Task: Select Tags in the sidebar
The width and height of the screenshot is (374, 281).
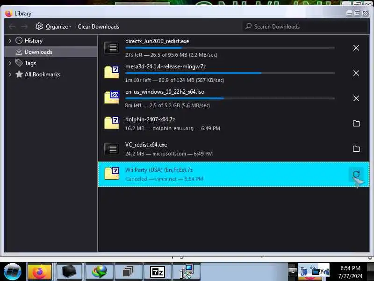Action: 51,63
